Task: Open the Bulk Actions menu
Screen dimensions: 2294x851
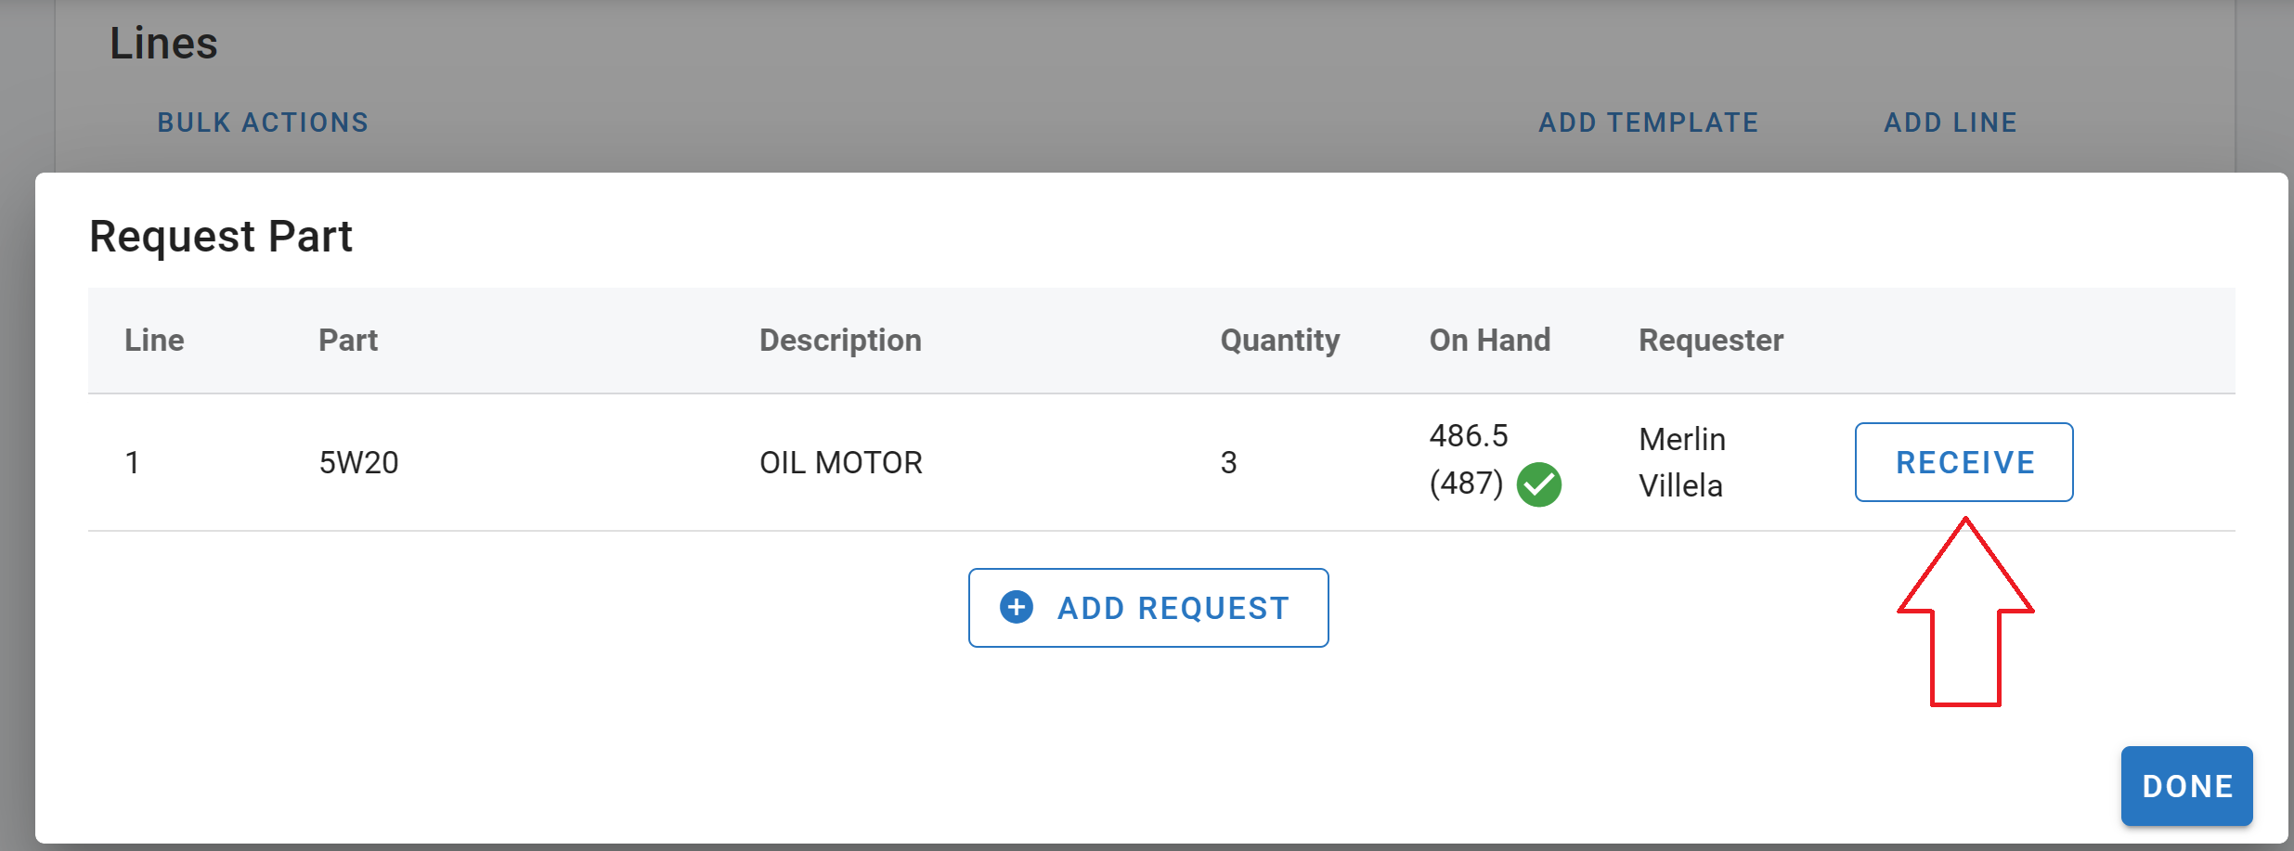Action: (263, 122)
